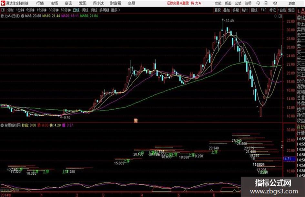Click the 23.340 level label in indicator pane

coord(214,148)
